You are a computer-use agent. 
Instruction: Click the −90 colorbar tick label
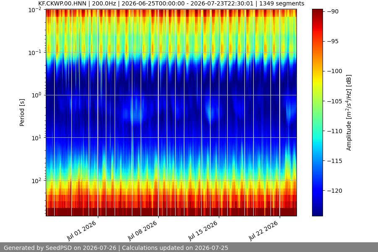tap(333, 11)
